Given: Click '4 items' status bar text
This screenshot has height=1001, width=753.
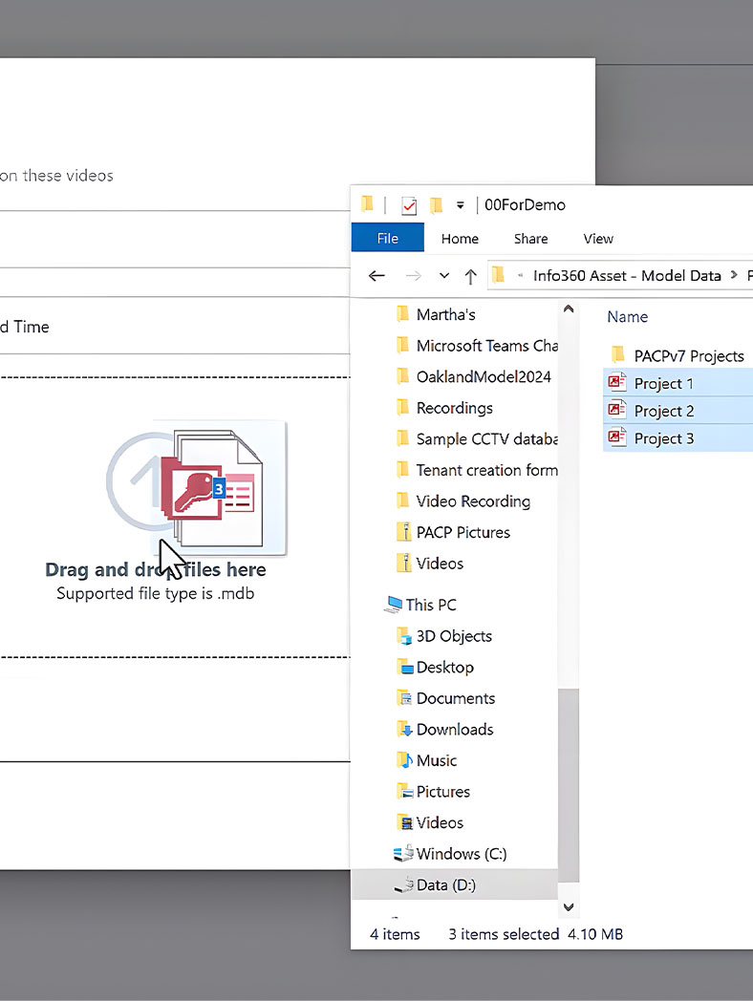Looking at the screenshot, I should click(x=395, y=934).
